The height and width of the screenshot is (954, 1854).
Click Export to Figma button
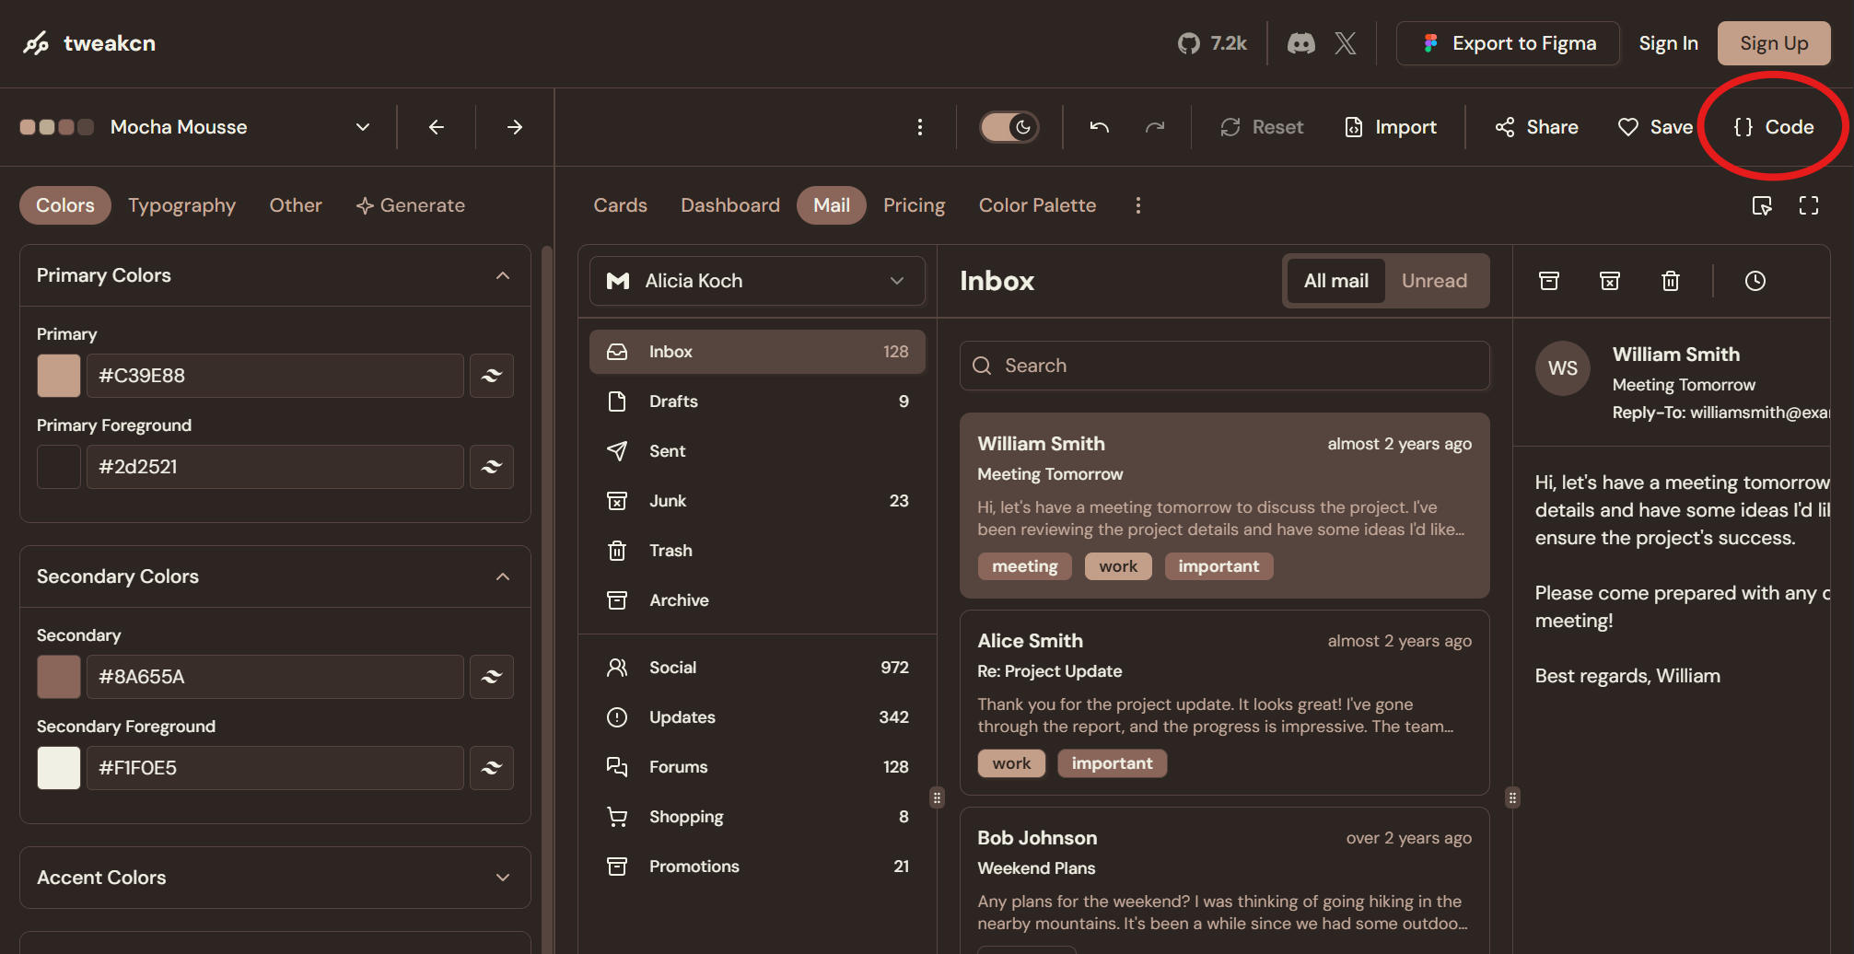click(x=1508, y=43)
